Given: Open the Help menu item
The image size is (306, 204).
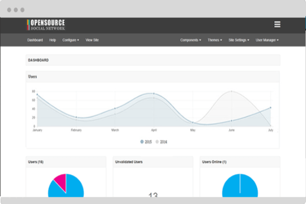Looking at the screenshot, I should (x=53, y=40).
